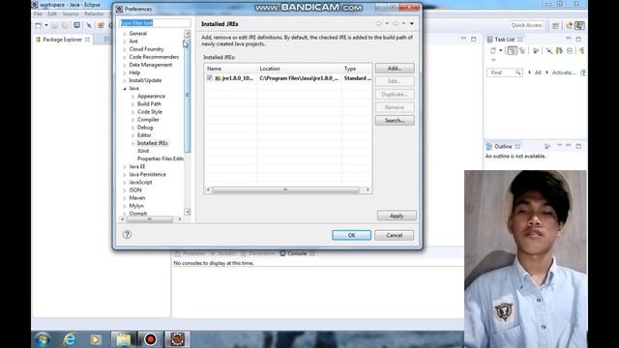Open the Task List view menu arrow
Image resolution: width=619 pixels, height=348 pixels.
(493, 60)
